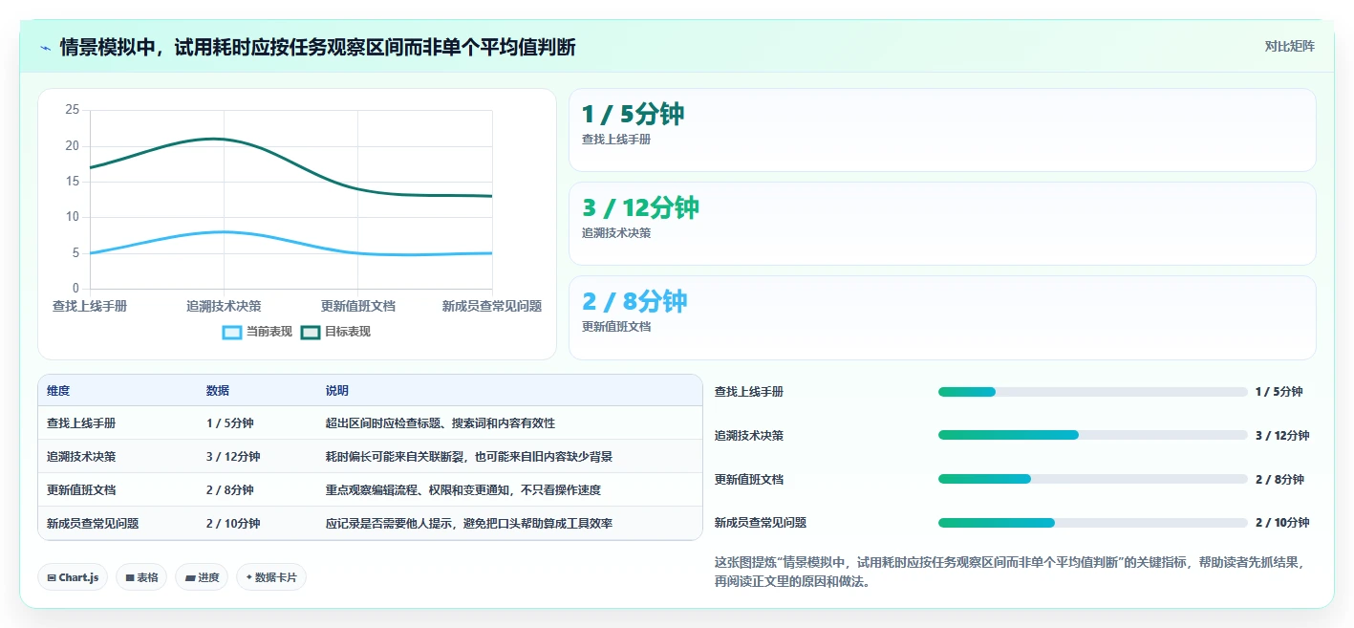Image resolution: width=1354 pixels, height=628 pixels.
Task: Select the 3 / 12分钟 data card
Action: pyautogui.click(x=942, y=224)
